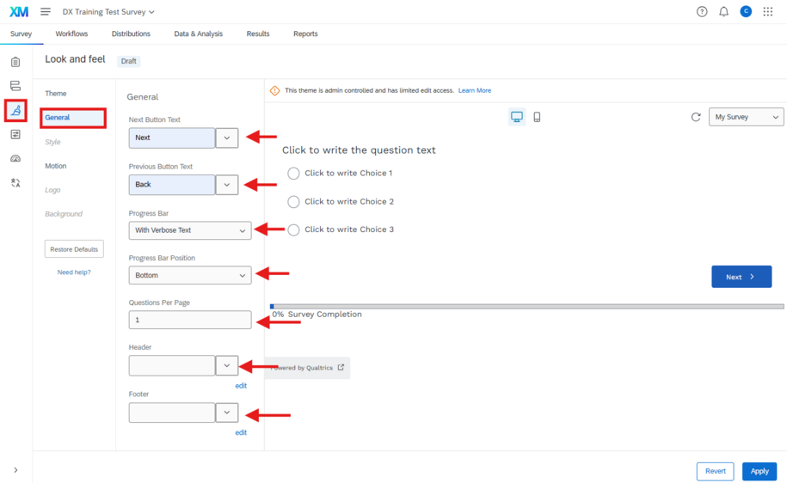
Task: Open the Previous Button Text dropdown arrow
Action: click(x=227, y=185)
